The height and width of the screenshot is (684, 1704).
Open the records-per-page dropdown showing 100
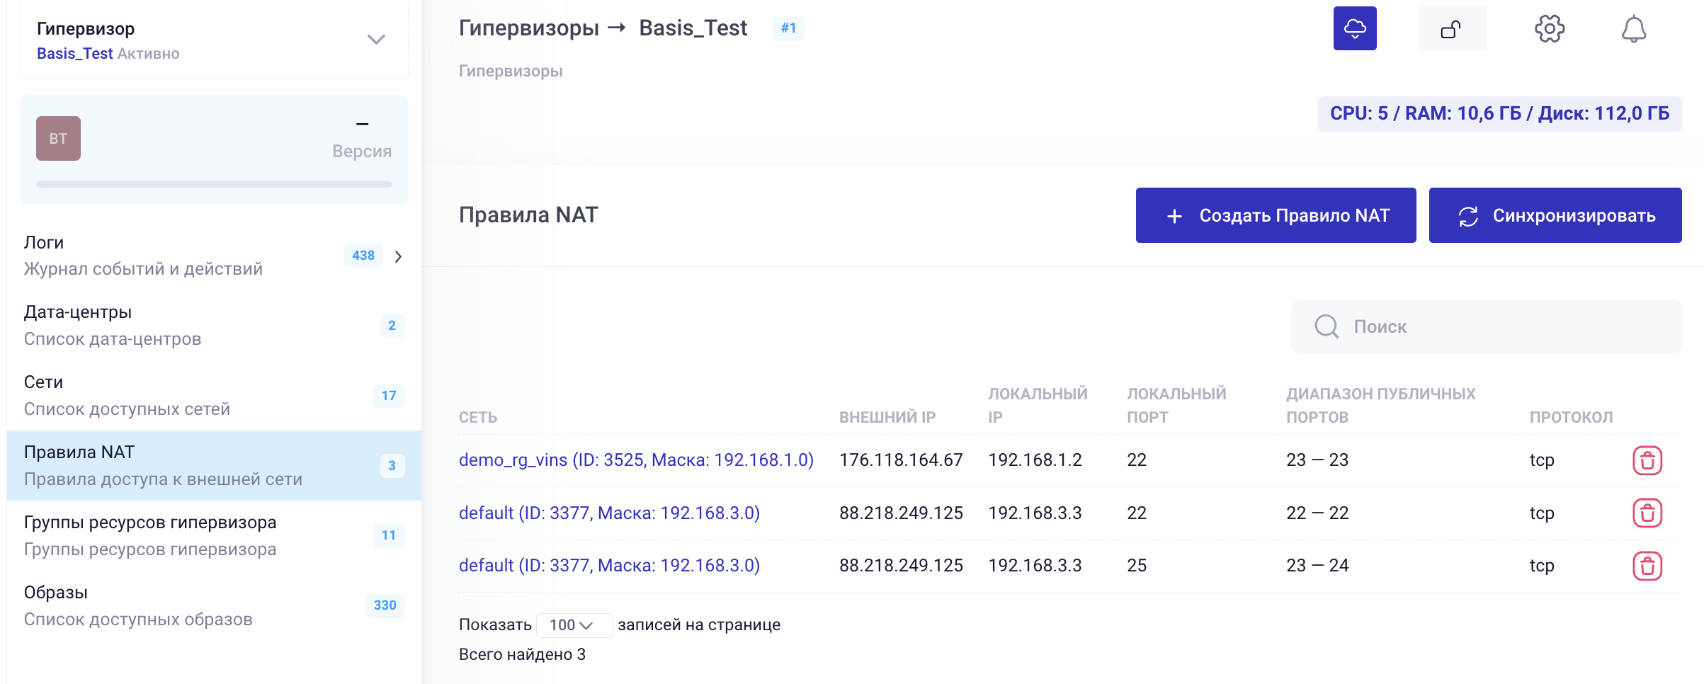574,625
